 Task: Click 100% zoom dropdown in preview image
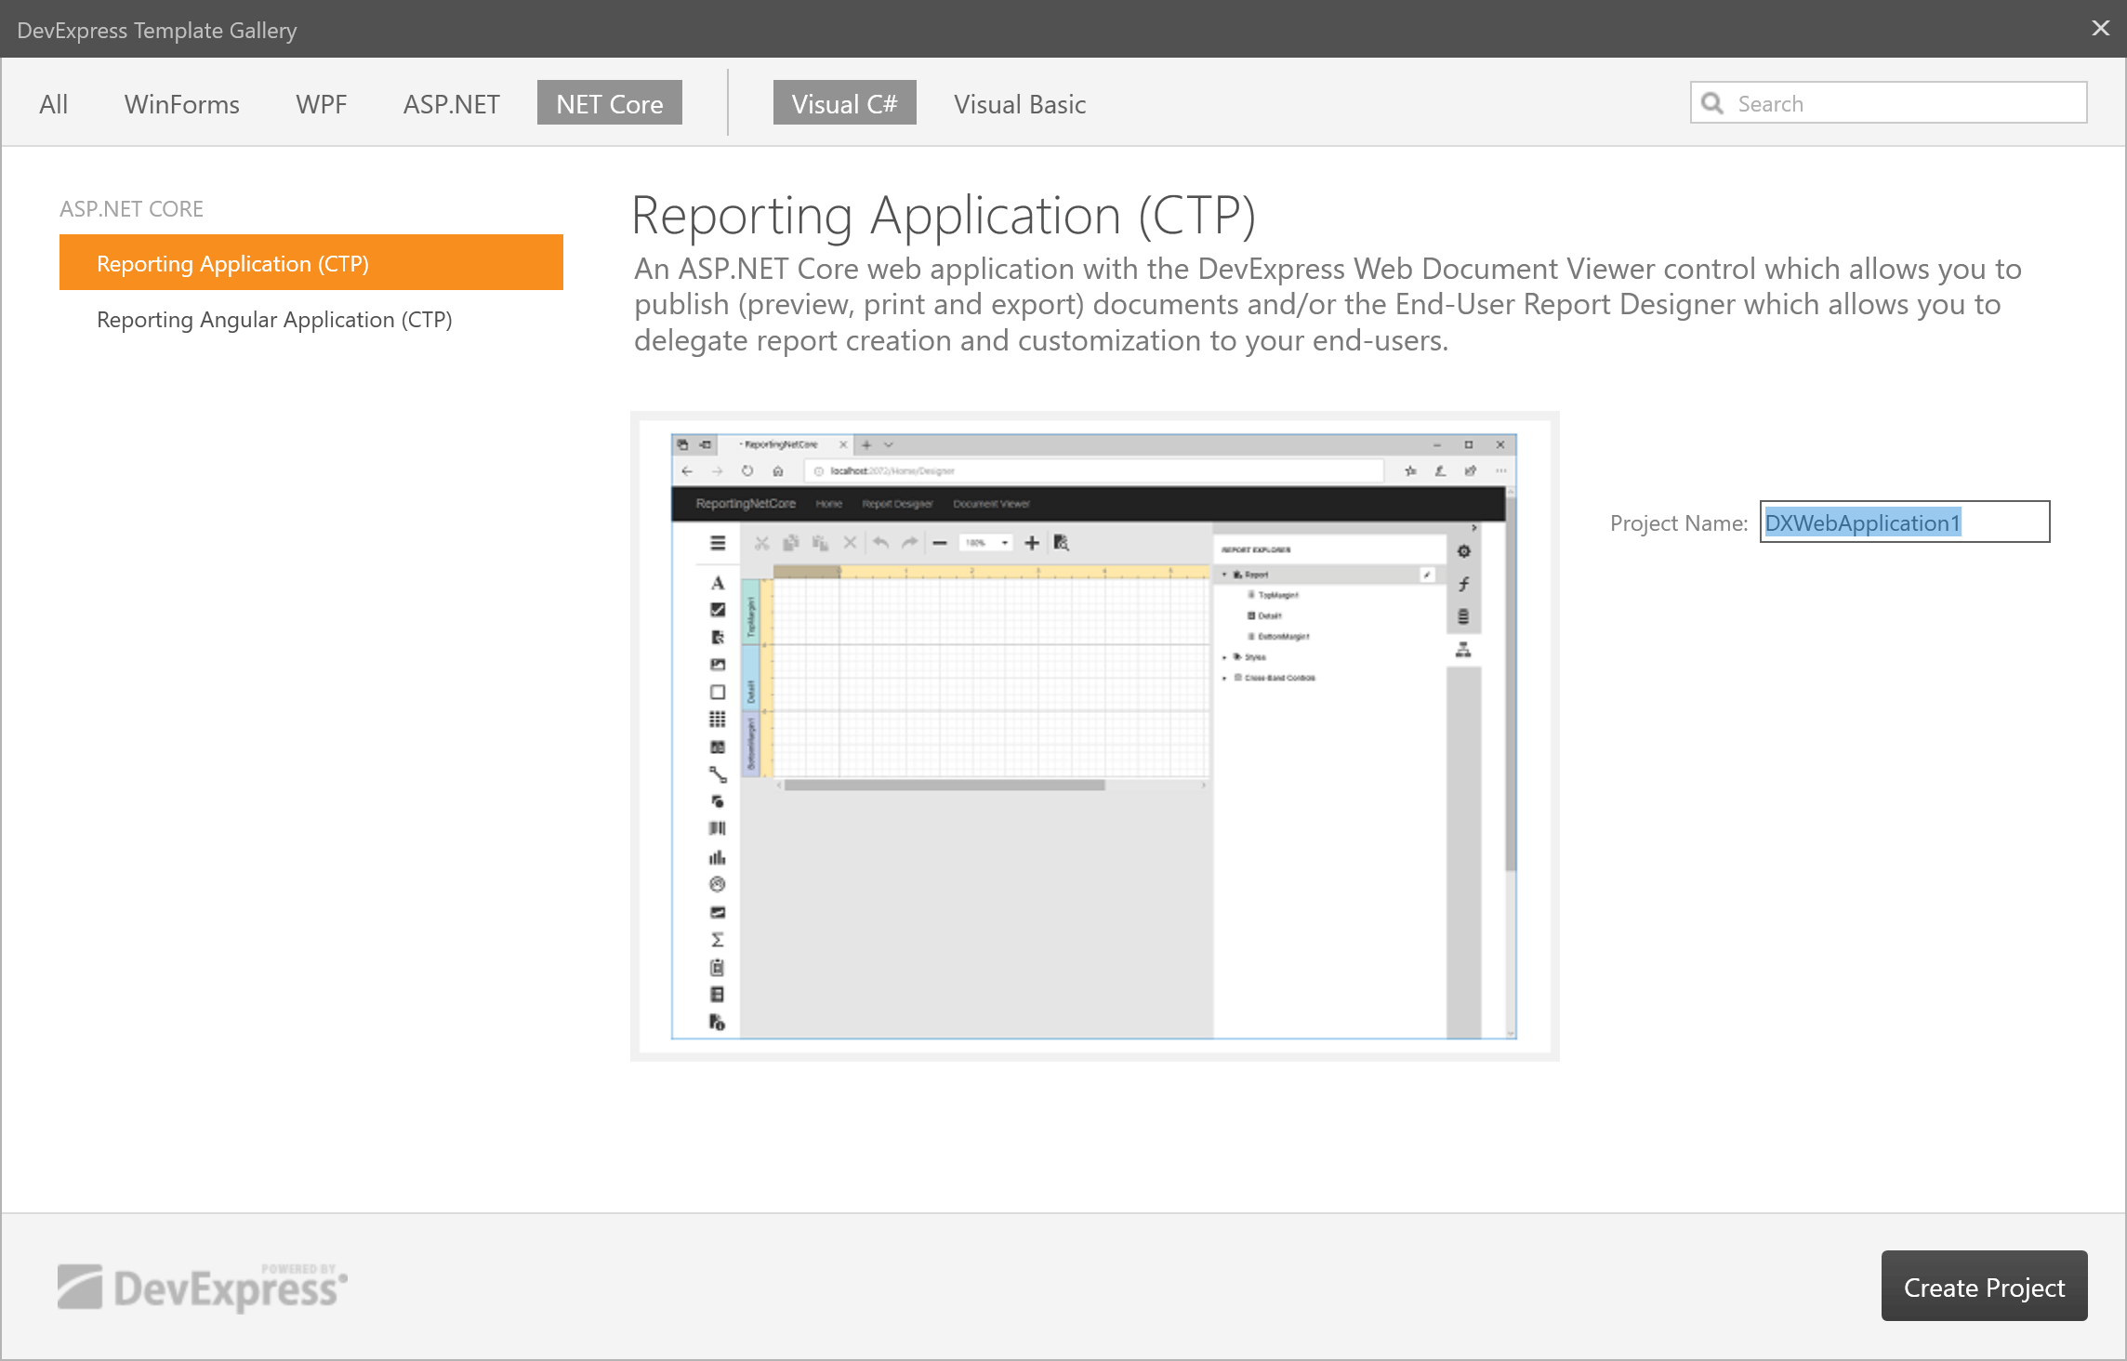[x=985, y=543]
